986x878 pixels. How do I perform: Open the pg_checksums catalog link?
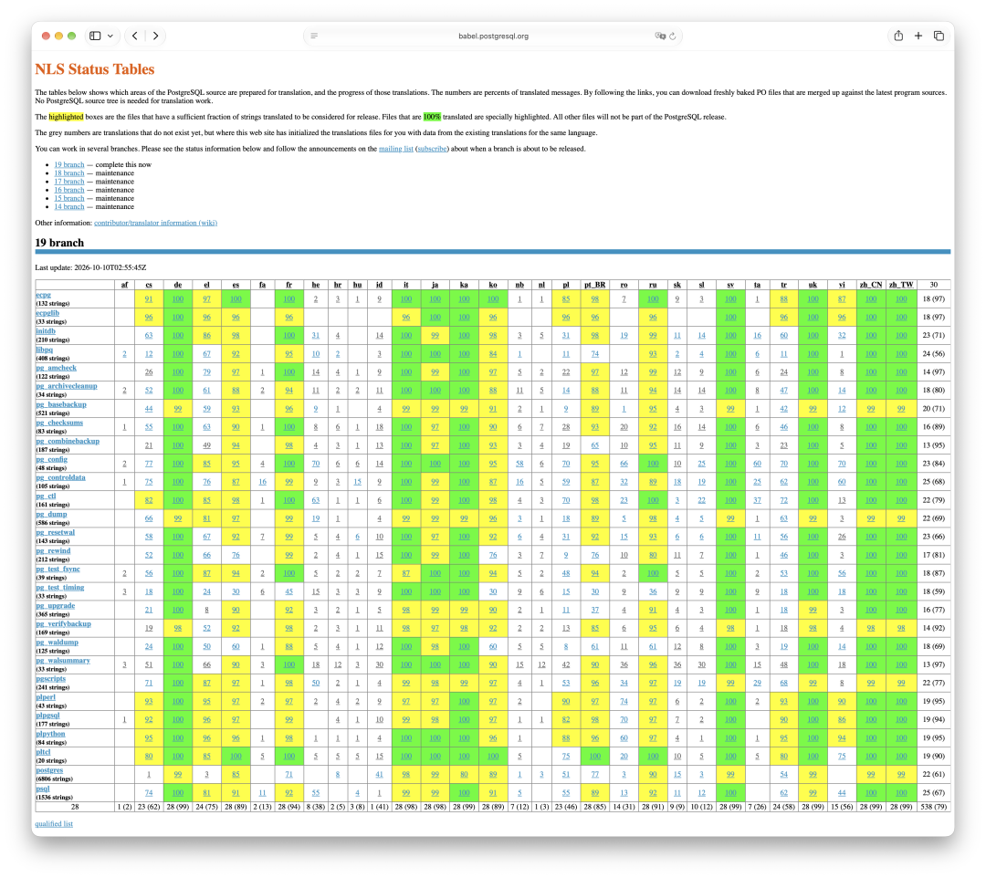tap(59, 423)
